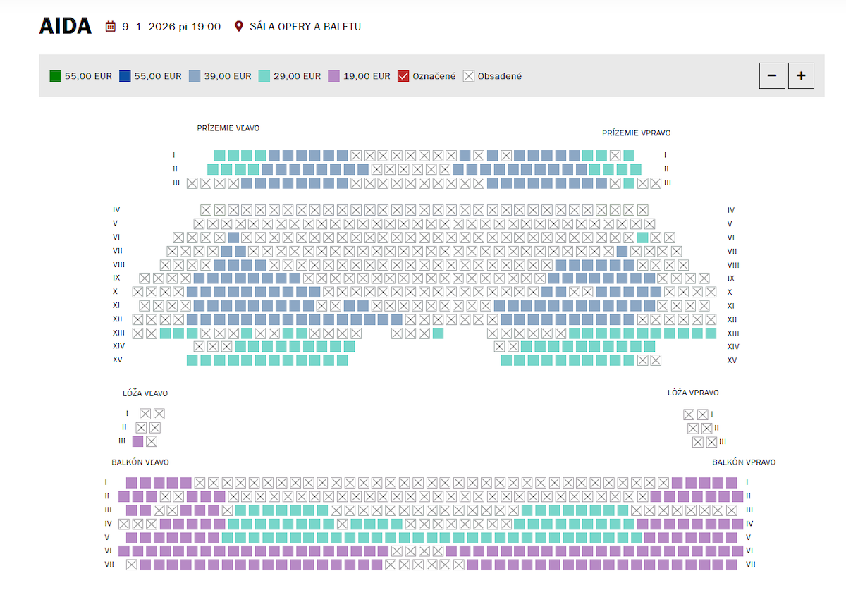Pick the dark blue 55,00 EUR swatch
846x602 pixels.
[125, 76]
